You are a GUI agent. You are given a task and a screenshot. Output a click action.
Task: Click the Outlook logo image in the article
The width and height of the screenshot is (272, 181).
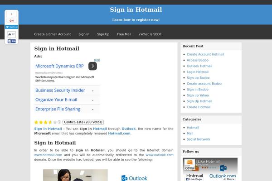135,178
